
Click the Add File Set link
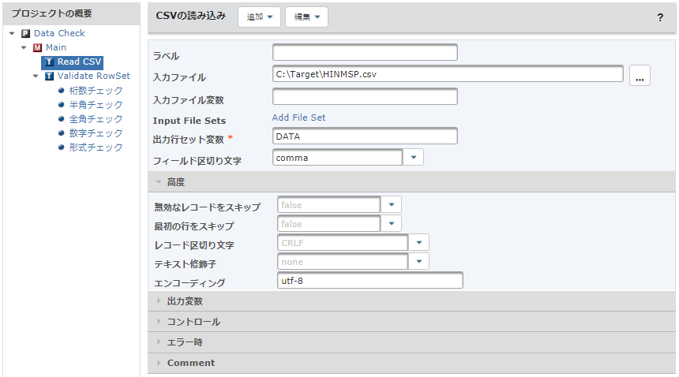pyautogui.click(x=298, y=118)
